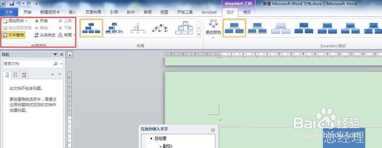Click the Save icon in quick access toolbar

[11, 4]
